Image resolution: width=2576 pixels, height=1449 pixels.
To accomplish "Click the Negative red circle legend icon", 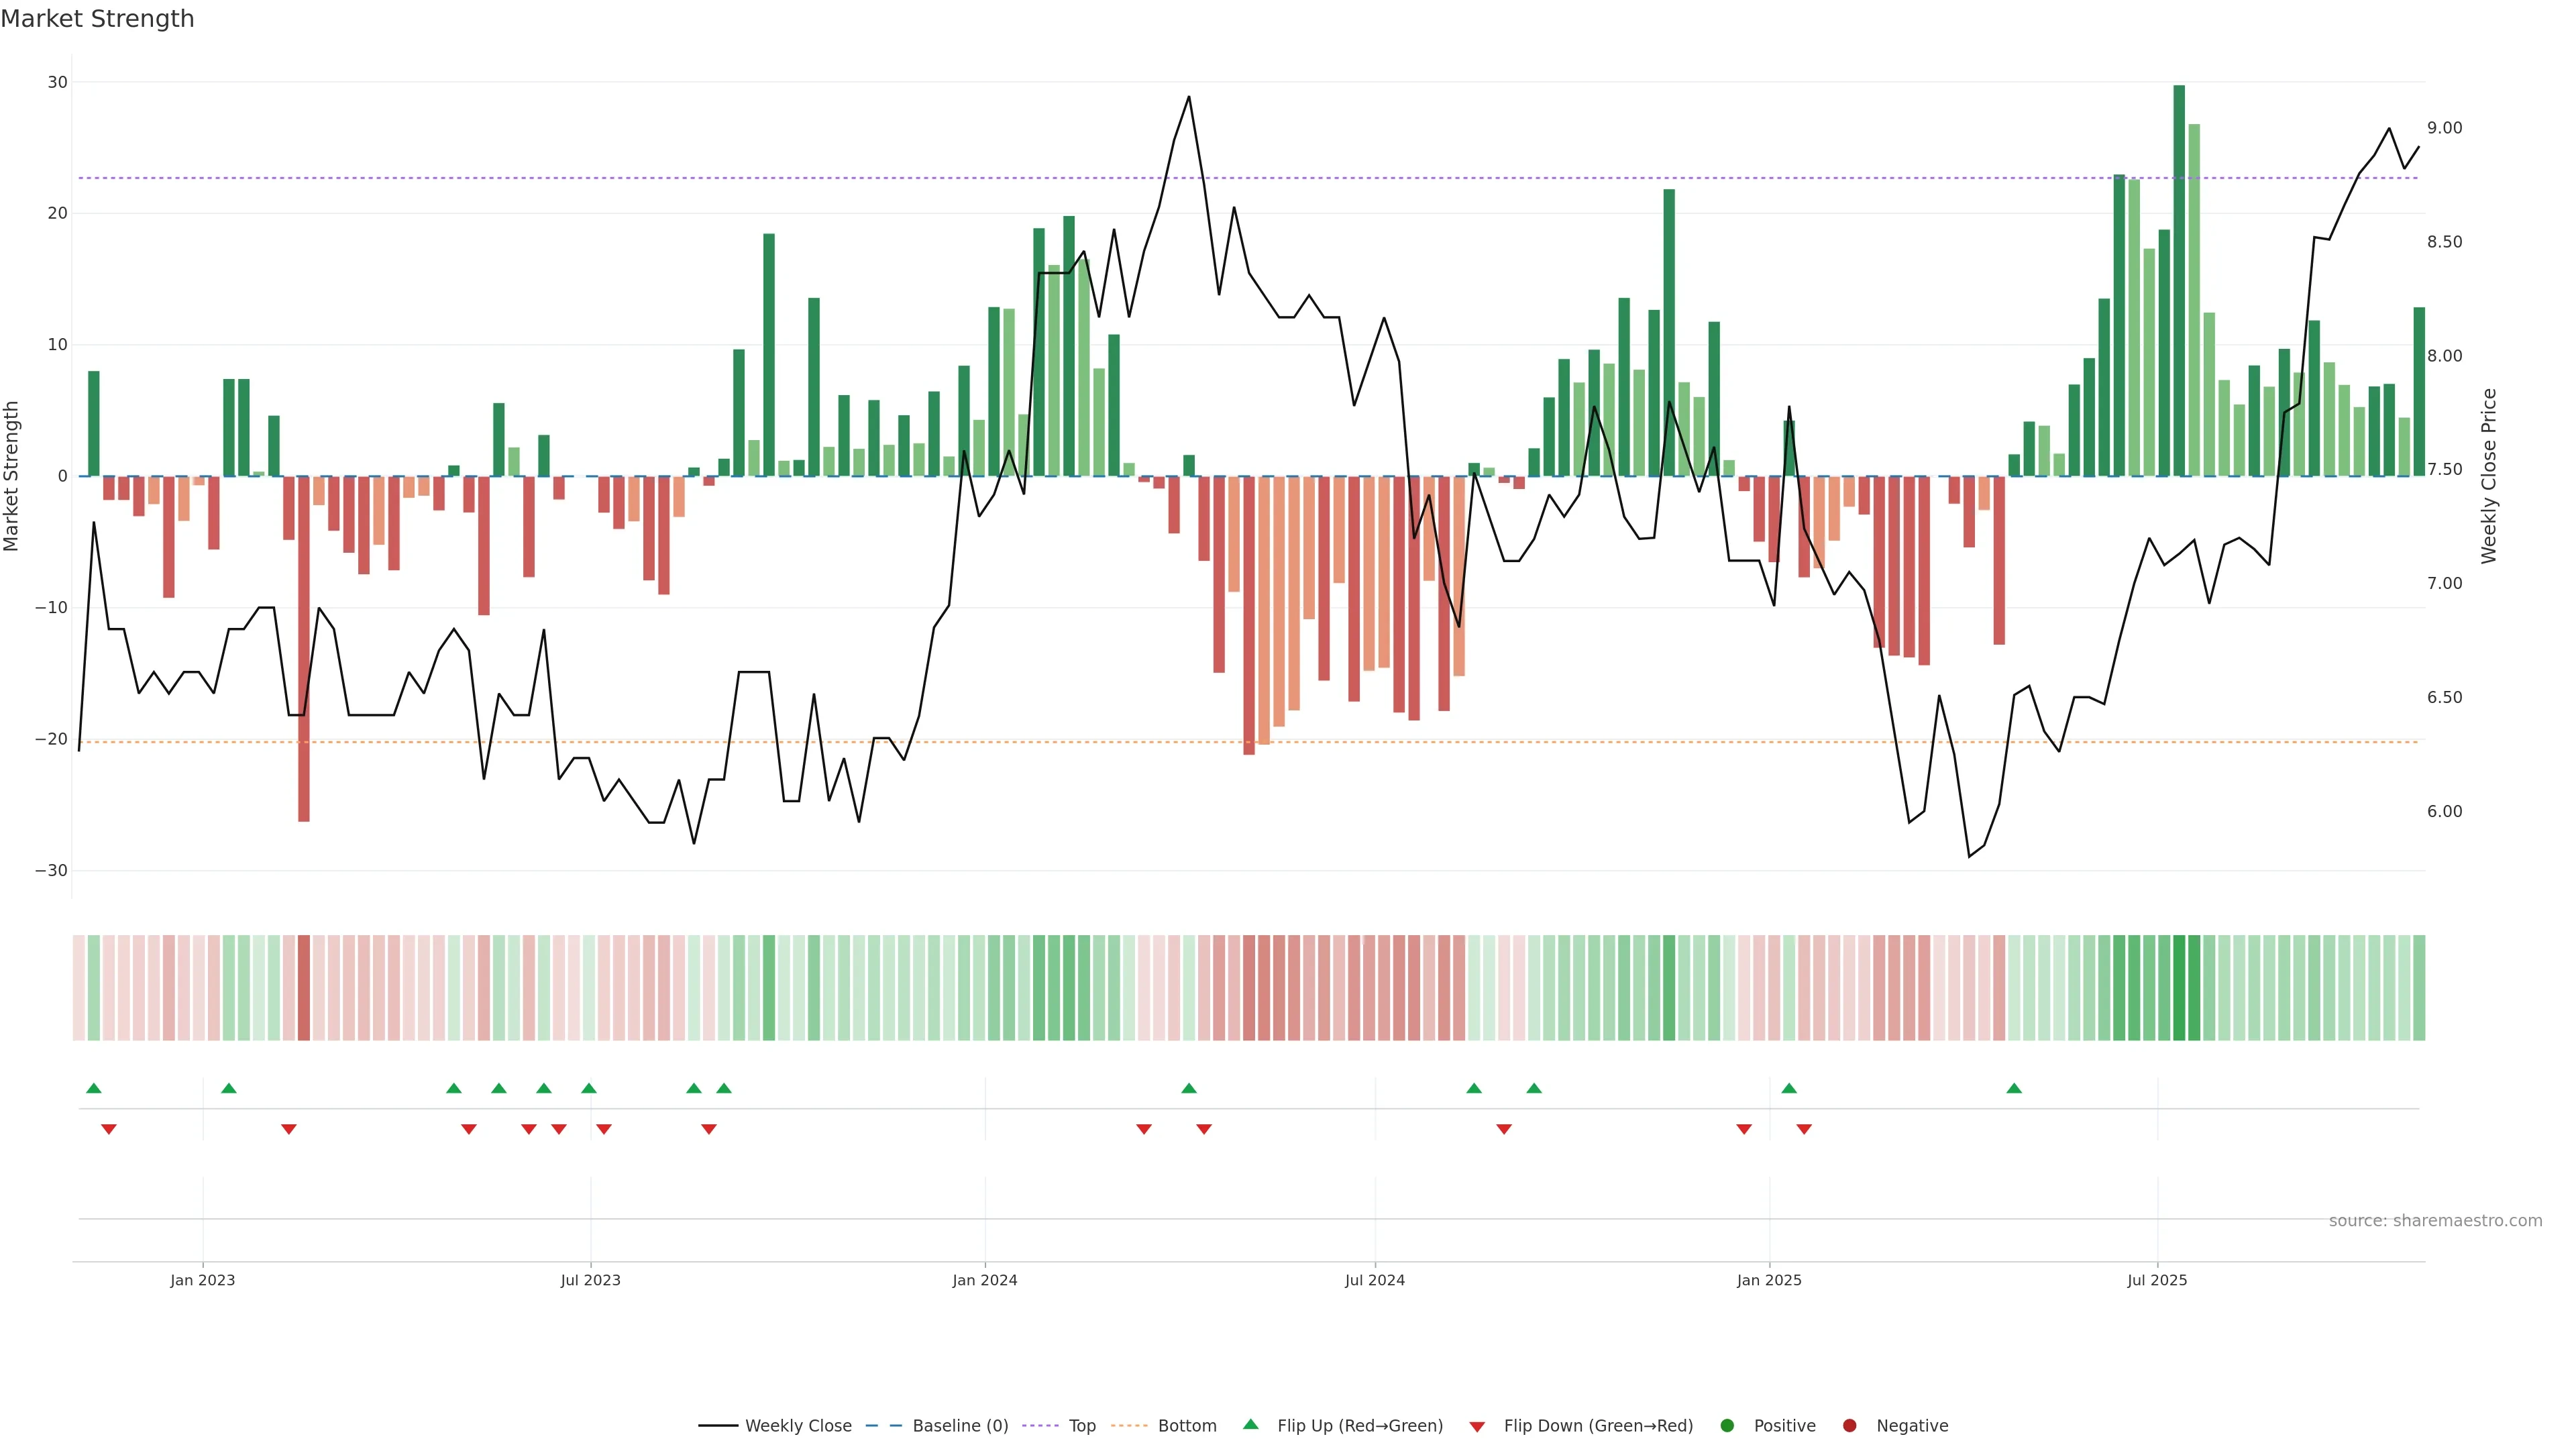I will (x=1849, y=1426).
